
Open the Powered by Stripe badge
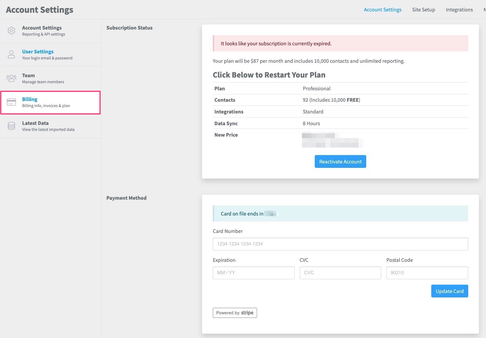click(235, 313)
